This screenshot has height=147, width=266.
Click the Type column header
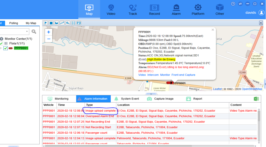pos(100,105)
